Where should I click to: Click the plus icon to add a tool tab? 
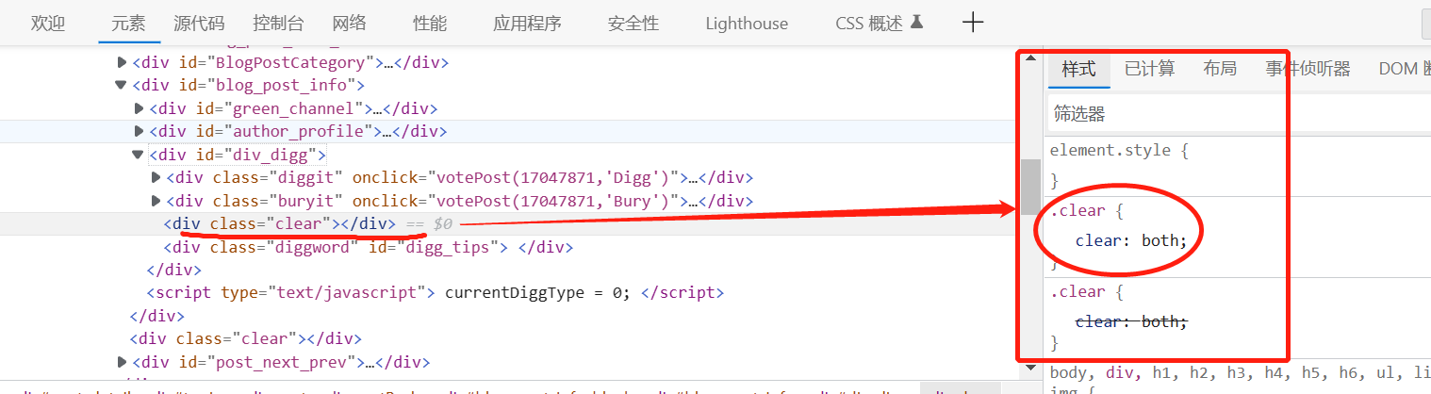pyautogui.click(x=973, y=24)
